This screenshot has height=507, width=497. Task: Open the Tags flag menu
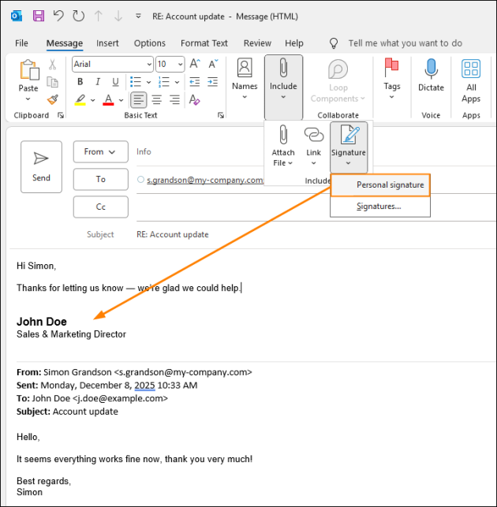click(392, 79)
